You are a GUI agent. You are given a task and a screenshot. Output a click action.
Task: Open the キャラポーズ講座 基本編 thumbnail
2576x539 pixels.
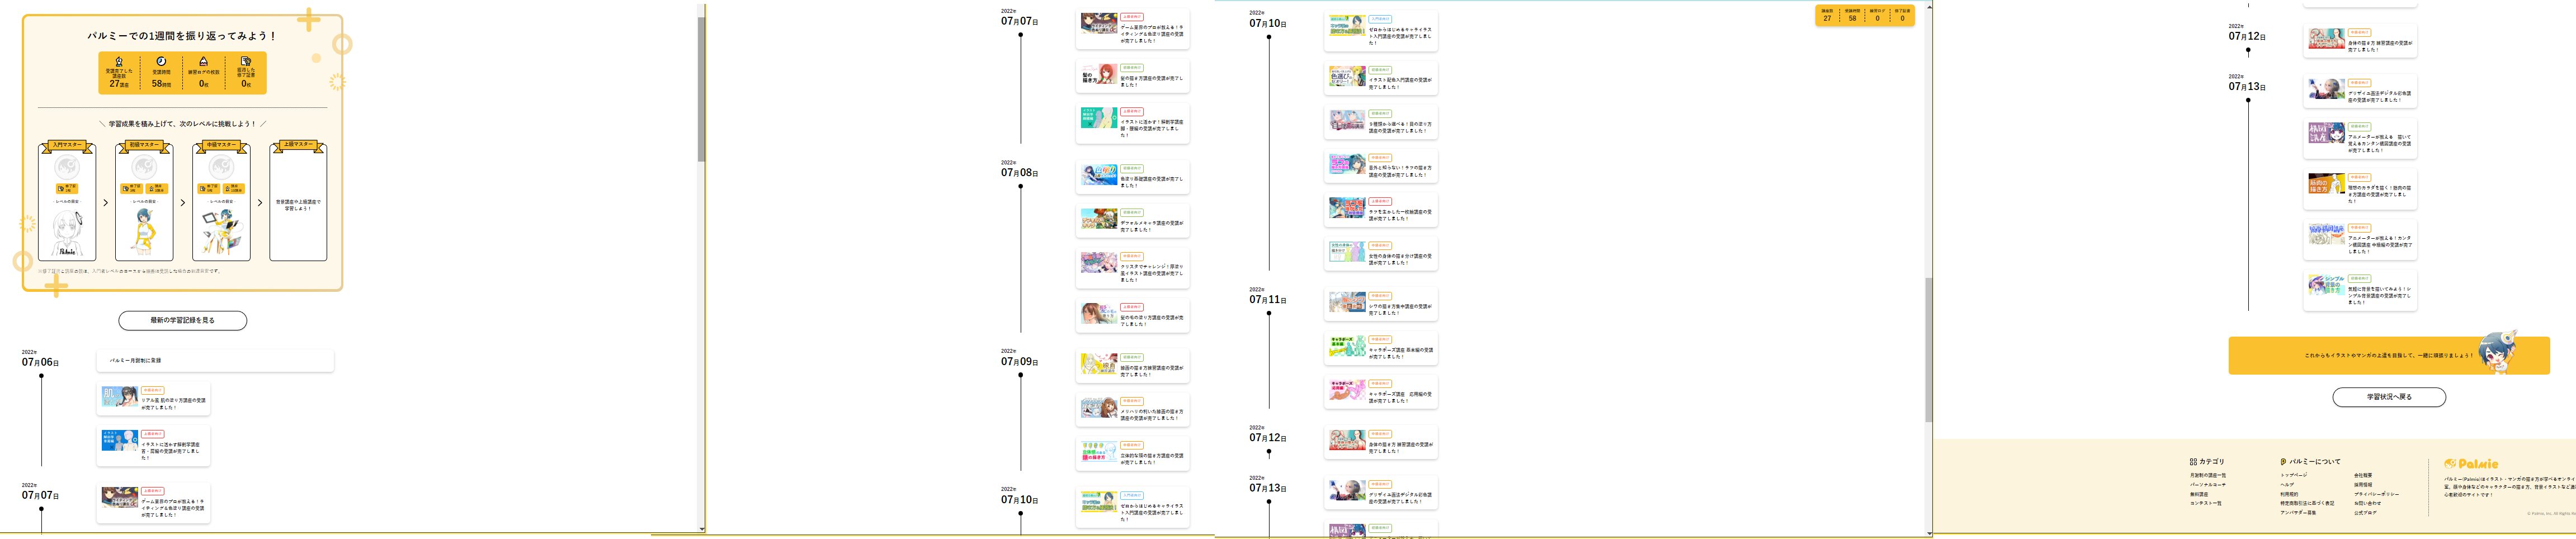(x=1347, y=346)
